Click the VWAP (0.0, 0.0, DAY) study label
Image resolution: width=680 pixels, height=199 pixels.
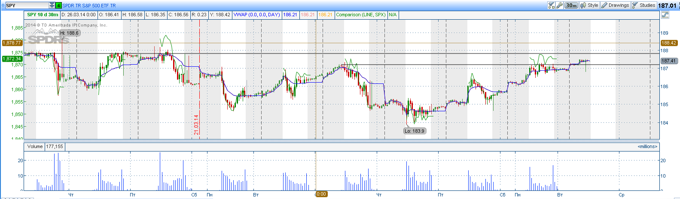pos(257,15)
